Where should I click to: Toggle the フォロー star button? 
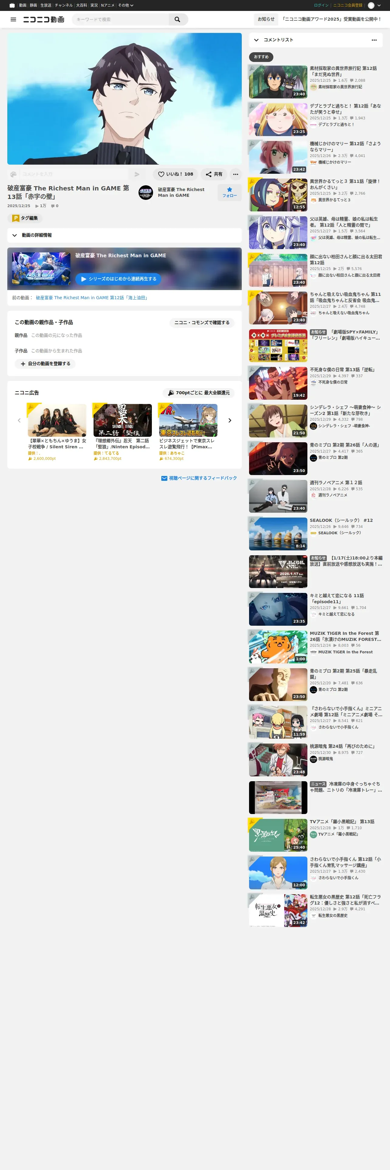click(230, 193)
